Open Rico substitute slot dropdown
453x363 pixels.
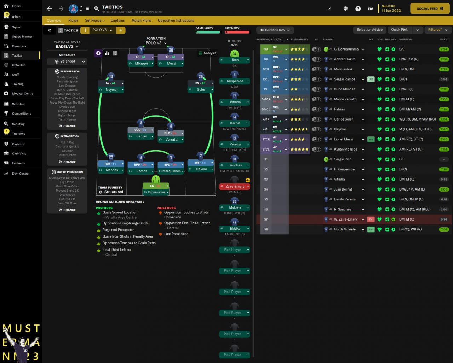[x=235, y=60]
